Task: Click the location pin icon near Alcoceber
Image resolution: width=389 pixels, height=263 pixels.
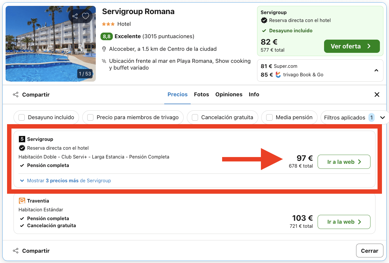Action: click(x=104, y=49)
